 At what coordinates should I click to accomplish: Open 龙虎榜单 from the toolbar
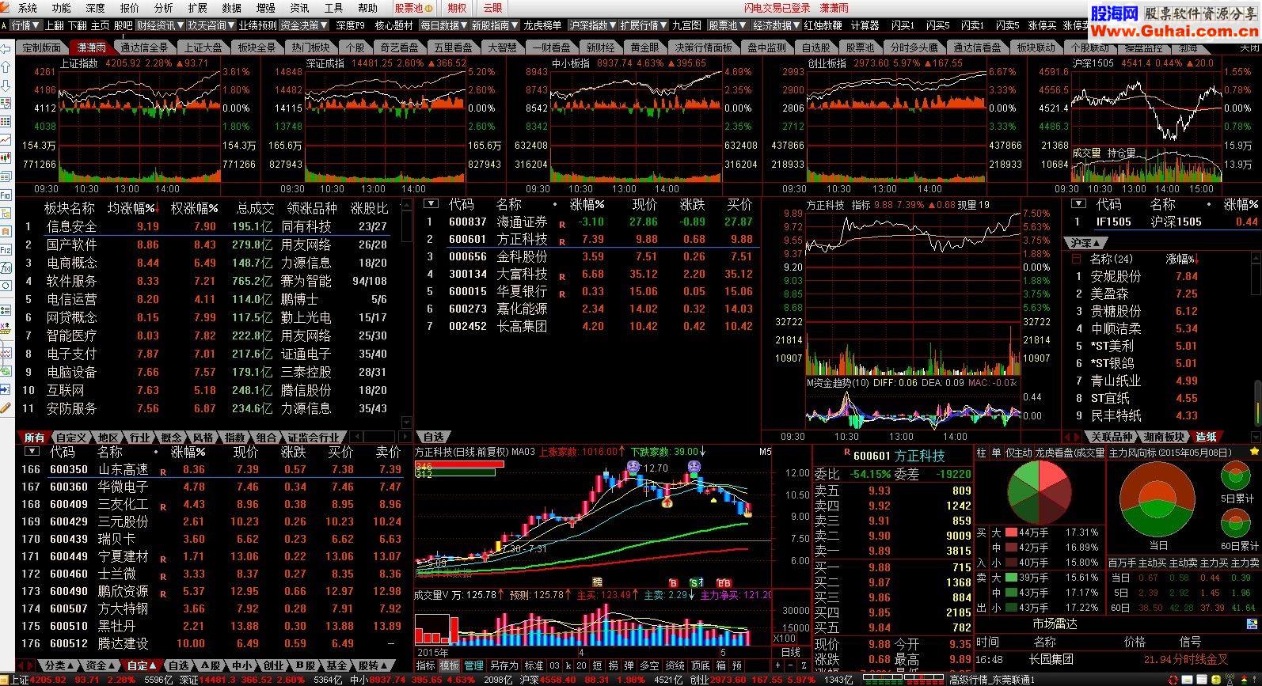(x=542, y=25)
